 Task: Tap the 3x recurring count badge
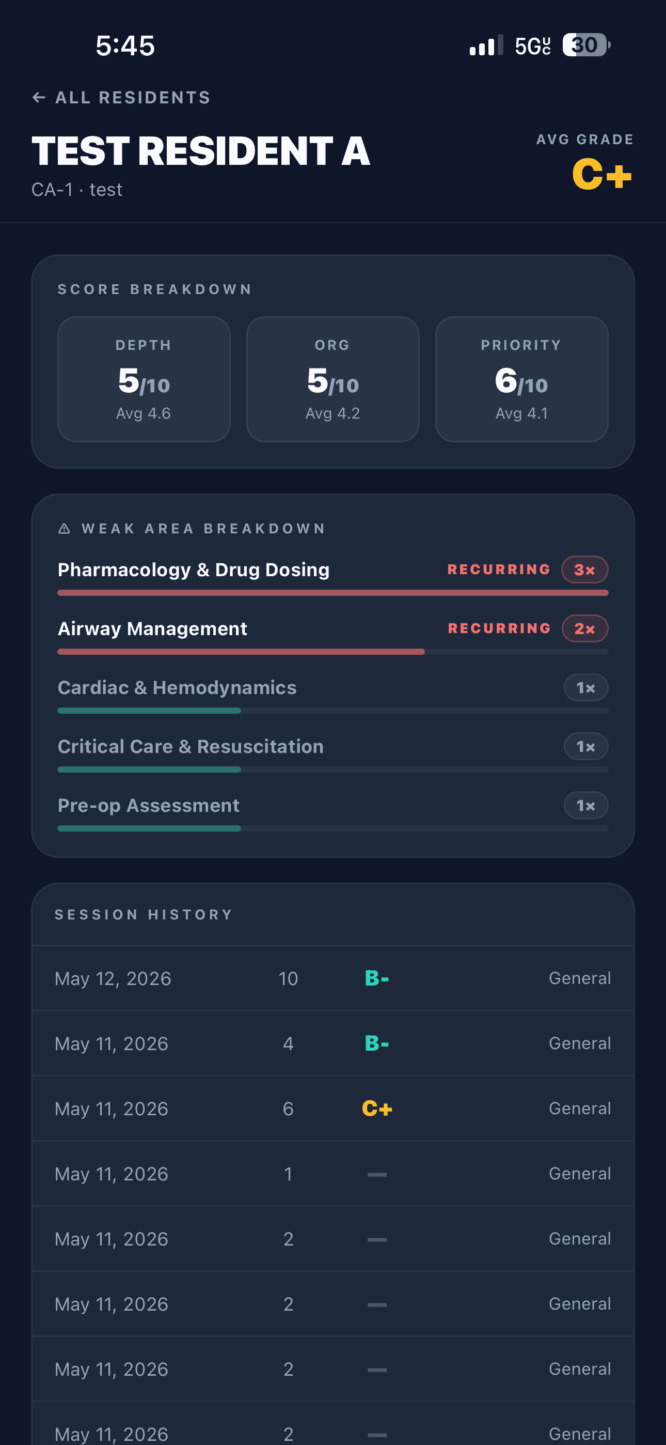point(585,570)
